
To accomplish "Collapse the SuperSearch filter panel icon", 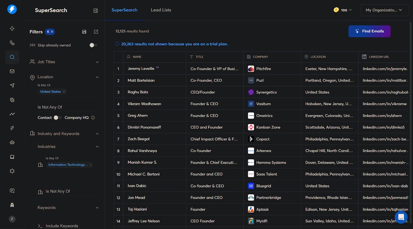I will pyautogui.click(x=96, y=10).
